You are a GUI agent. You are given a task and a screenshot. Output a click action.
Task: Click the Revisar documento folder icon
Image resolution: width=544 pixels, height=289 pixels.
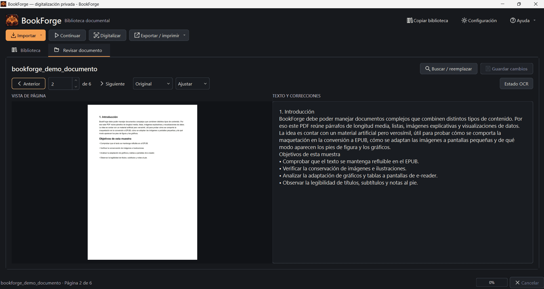[57, 50]
